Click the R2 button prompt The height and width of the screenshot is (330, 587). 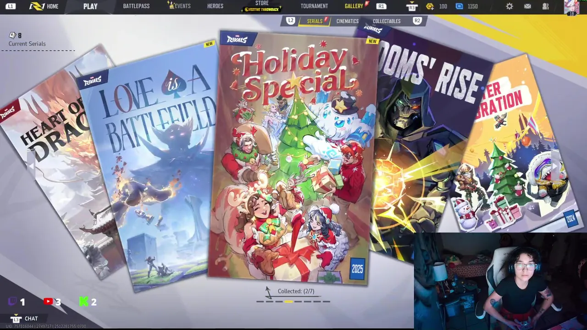[417, 21]
